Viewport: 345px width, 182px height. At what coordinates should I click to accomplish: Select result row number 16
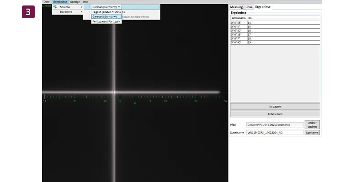pos(275,31)
